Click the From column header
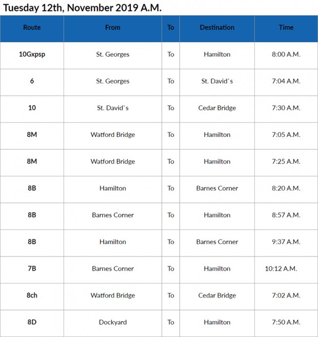 pos(113,28)
